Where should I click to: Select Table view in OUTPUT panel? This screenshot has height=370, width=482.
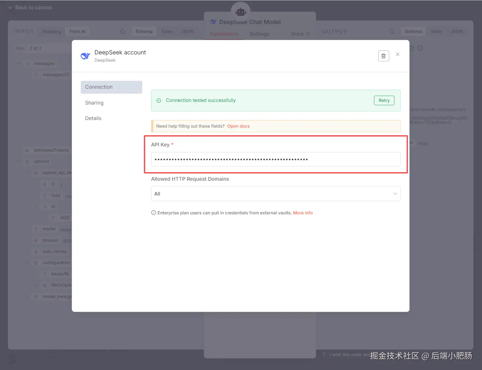(x=436, y=32)
